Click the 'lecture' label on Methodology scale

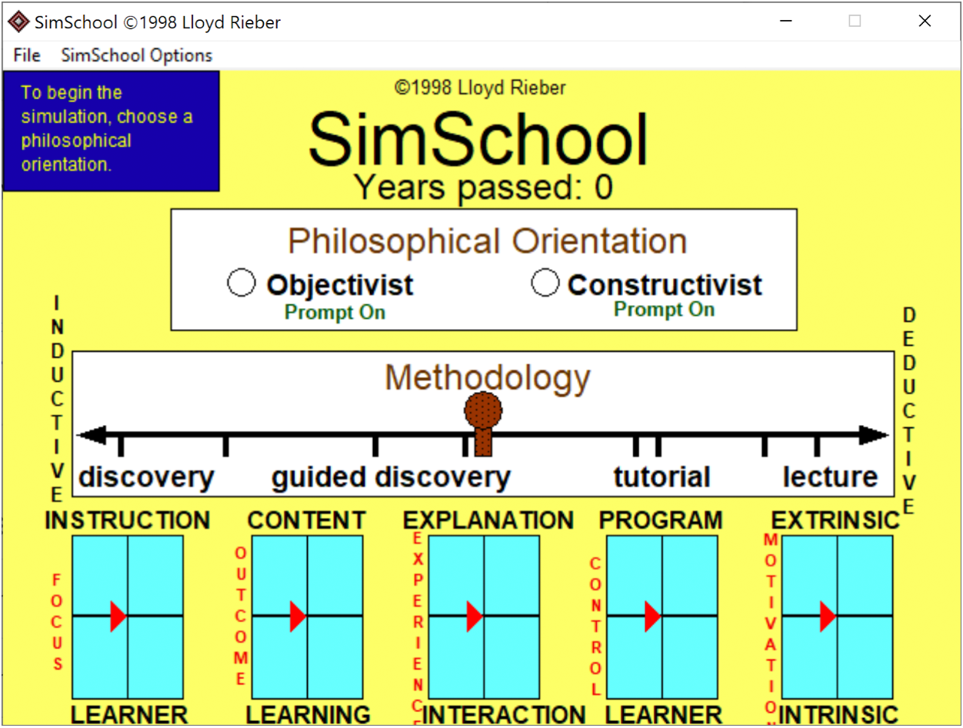[830, 477]
